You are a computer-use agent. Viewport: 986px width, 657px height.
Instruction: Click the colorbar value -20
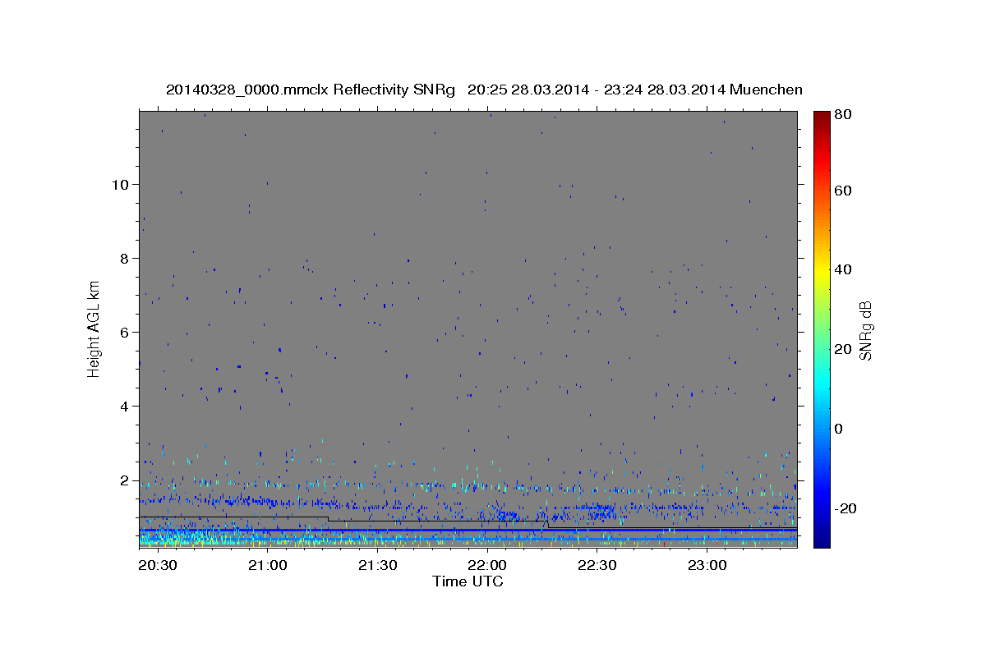844,508
